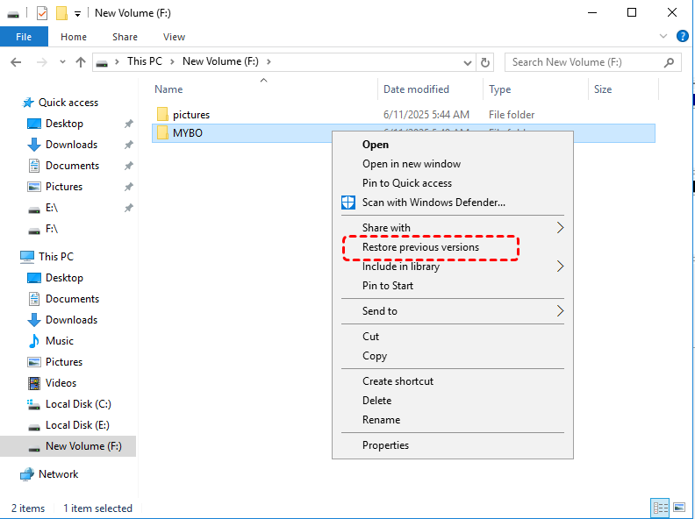Collapse the ribbon with the chevron
The image size is (695, 519).
[663, 36]
